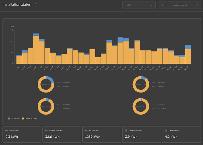Click the PV zum Netz card label
Image resolution: width=203 pixels, height=145 pixels.
click(x=94, y=130)
